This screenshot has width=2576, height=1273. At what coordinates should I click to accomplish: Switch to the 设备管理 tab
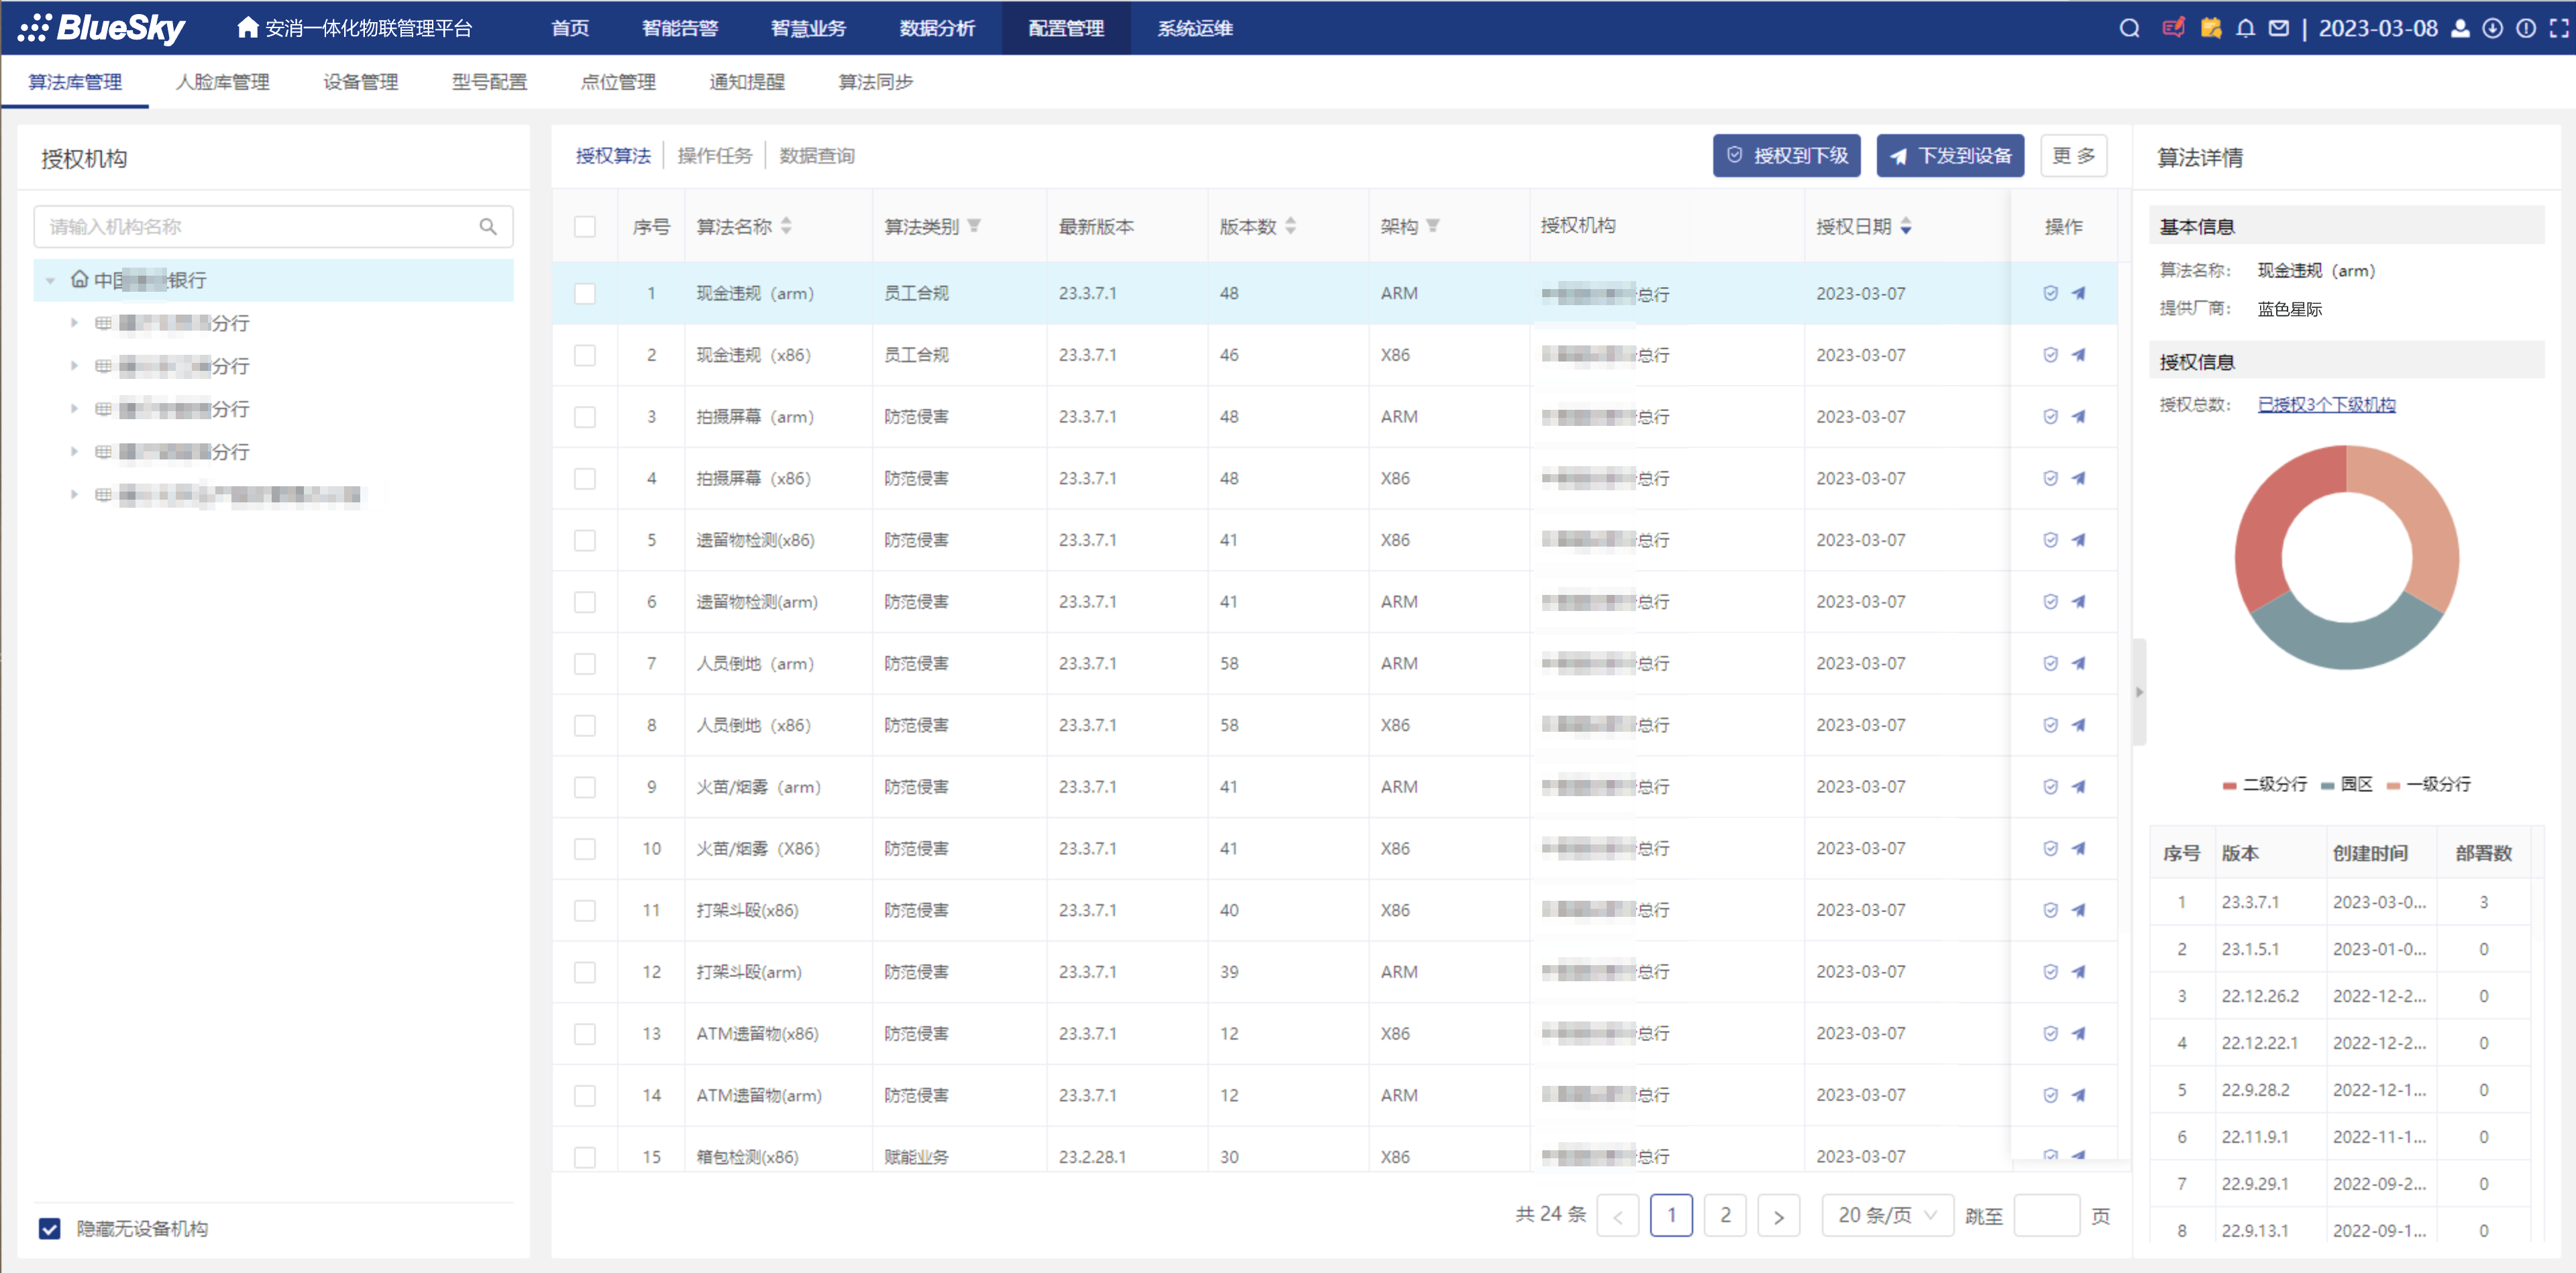pos(360,82)
